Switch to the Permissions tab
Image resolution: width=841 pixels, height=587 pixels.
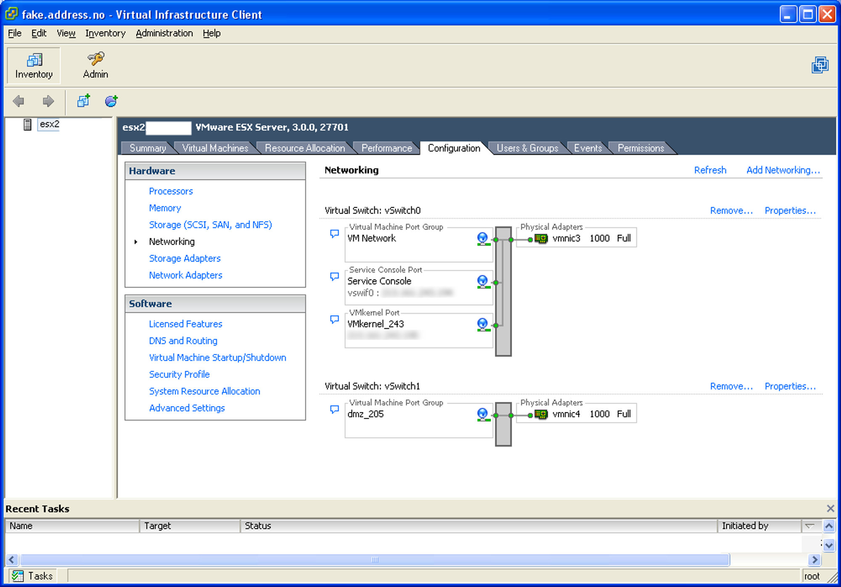641,148
